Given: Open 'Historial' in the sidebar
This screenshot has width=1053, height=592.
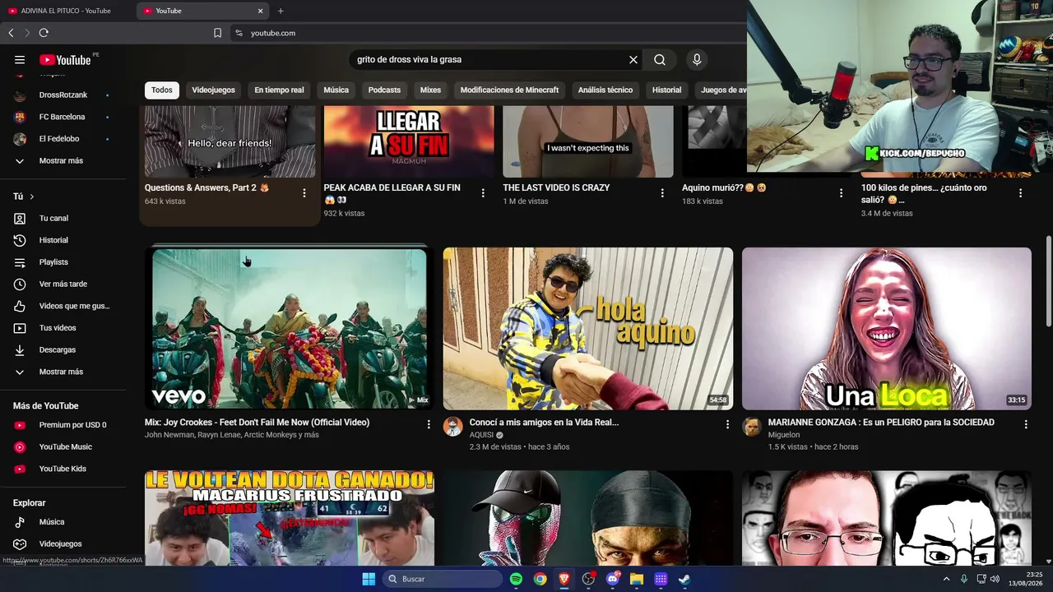Looking at the screenshot, I should coord(63,240).
